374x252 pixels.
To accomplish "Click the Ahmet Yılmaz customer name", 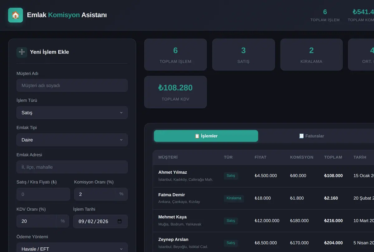I will pos(173,172).
